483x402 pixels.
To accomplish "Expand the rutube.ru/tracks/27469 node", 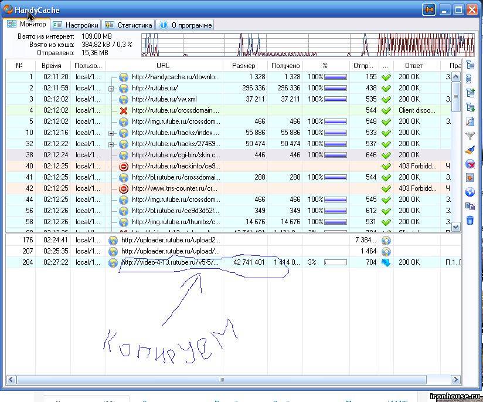I will [111, 145].
